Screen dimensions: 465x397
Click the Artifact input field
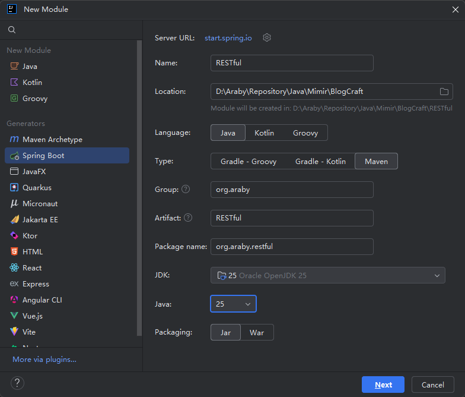(292, 218)
